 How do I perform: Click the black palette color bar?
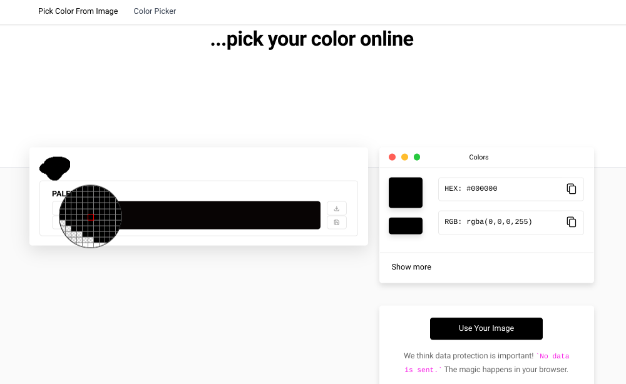coord(219,215)
